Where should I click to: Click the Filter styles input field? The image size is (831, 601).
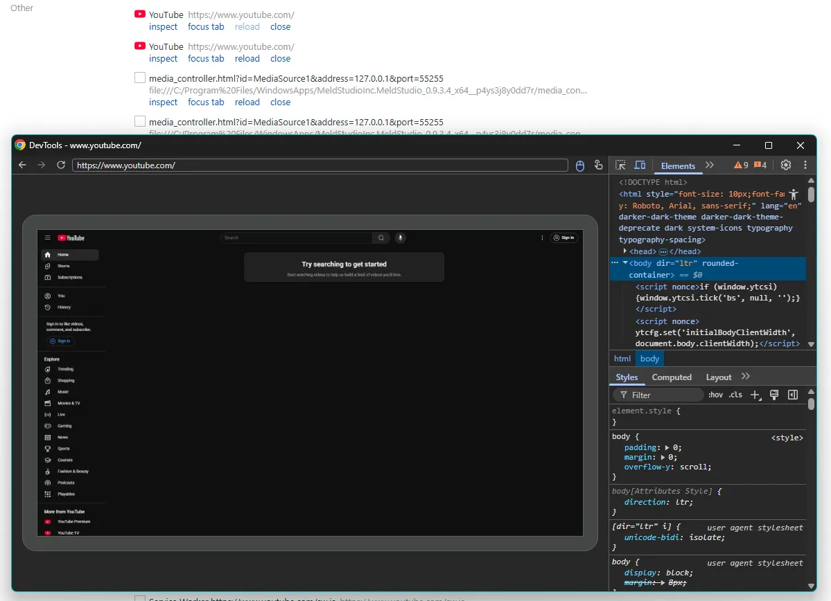[658, 394]
